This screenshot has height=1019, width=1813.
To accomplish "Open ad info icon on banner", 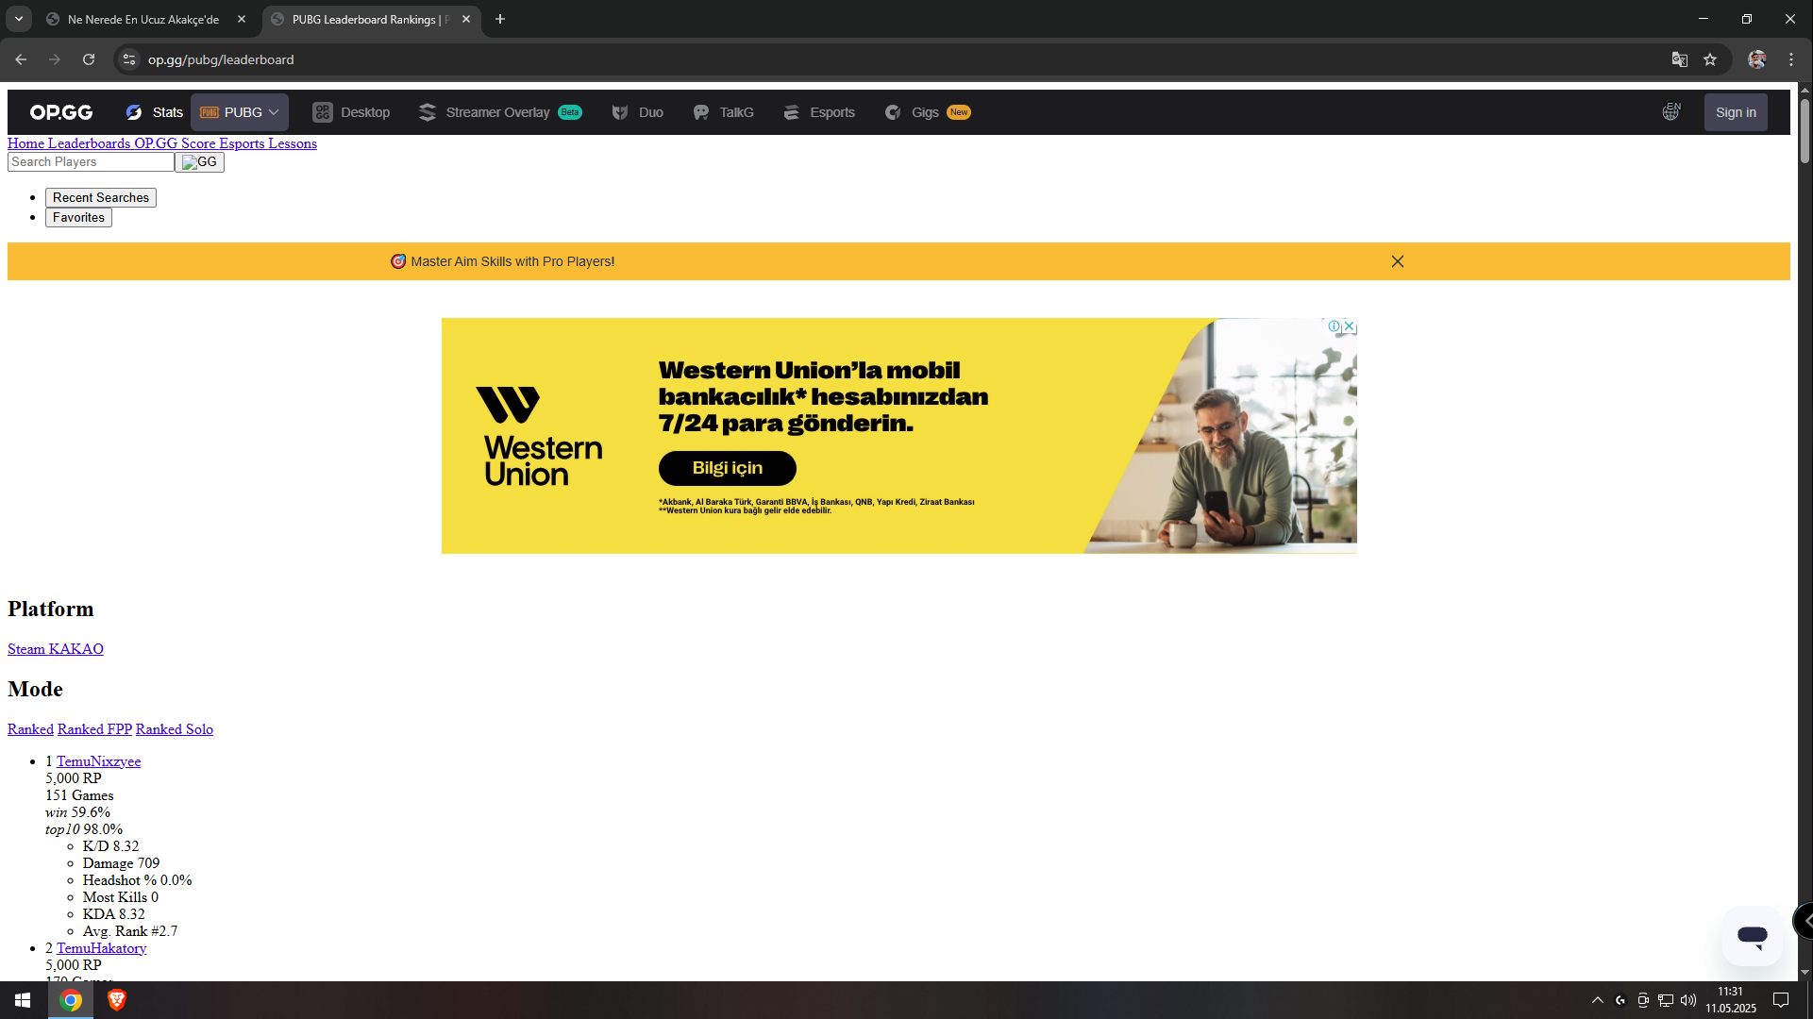I will pyautogui.click(x=1335, y=326).
